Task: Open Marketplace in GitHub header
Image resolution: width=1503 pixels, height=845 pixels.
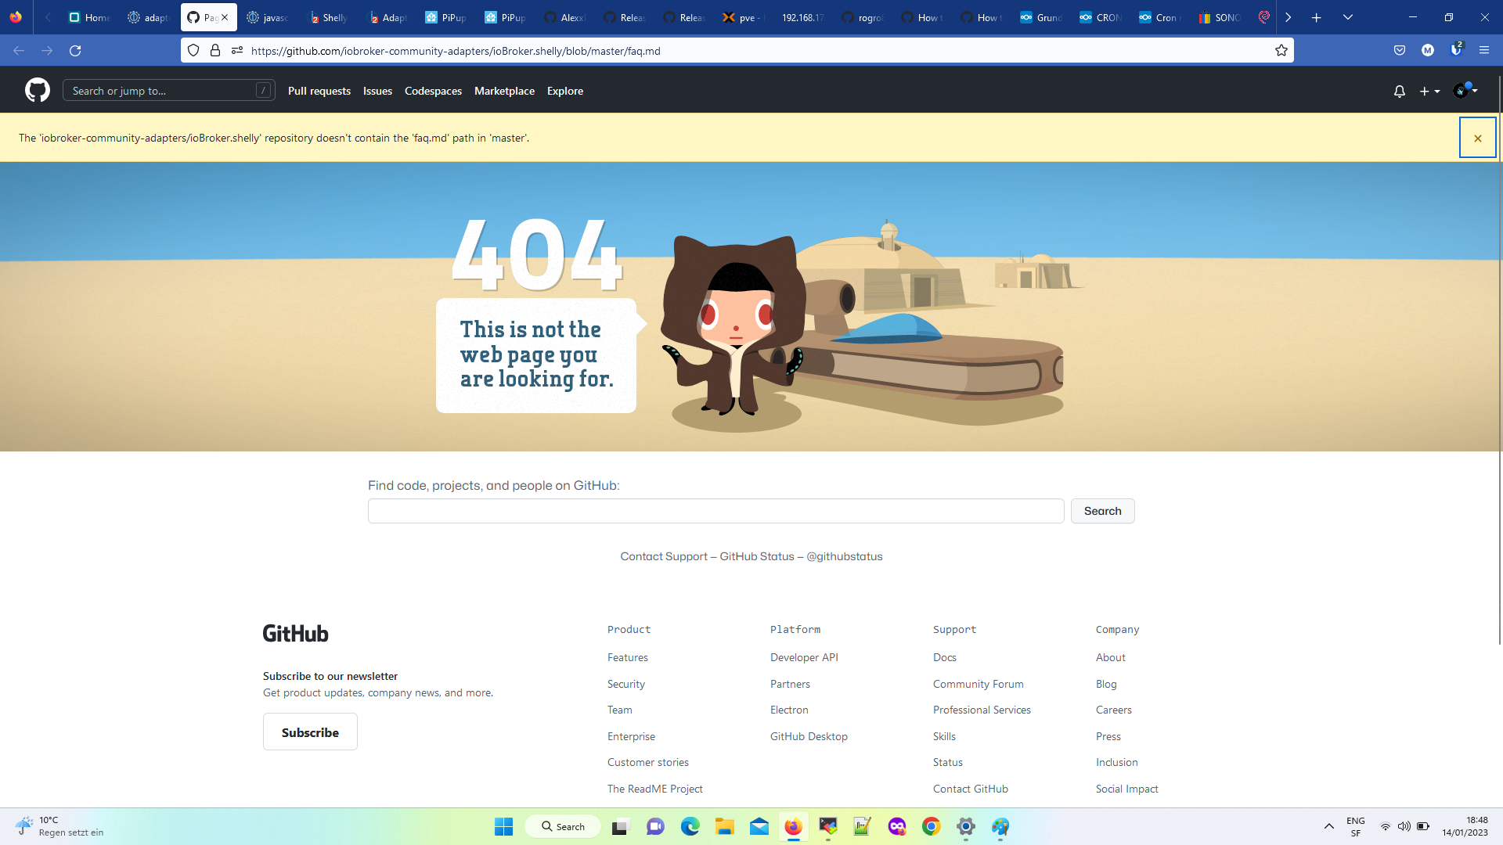Action: (504, 92)
